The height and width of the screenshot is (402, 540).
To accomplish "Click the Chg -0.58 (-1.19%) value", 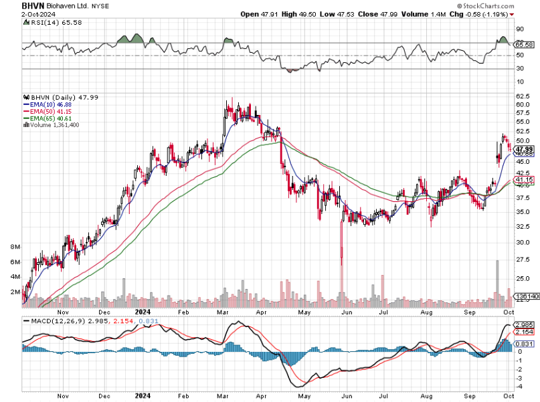I will click(478, 14).
